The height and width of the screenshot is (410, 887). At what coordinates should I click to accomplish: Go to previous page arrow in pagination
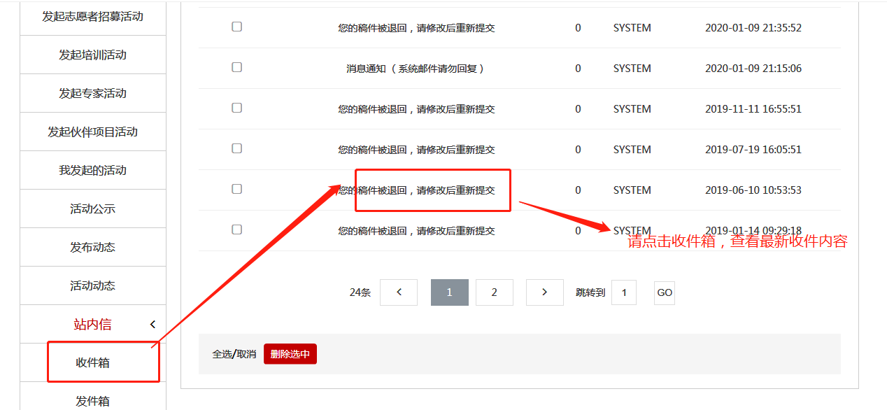pos(399,292)
